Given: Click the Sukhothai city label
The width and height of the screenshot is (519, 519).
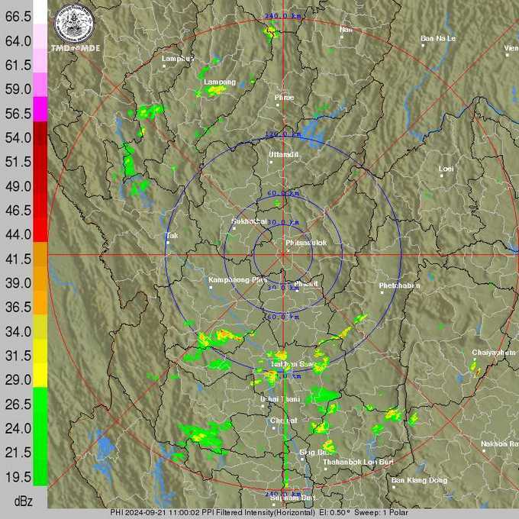Looking at the screenshot, I should 249,221.
